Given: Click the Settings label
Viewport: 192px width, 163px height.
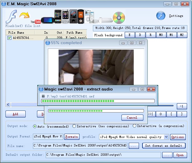Looking at the screenshot, I should [x=176, y=16].
